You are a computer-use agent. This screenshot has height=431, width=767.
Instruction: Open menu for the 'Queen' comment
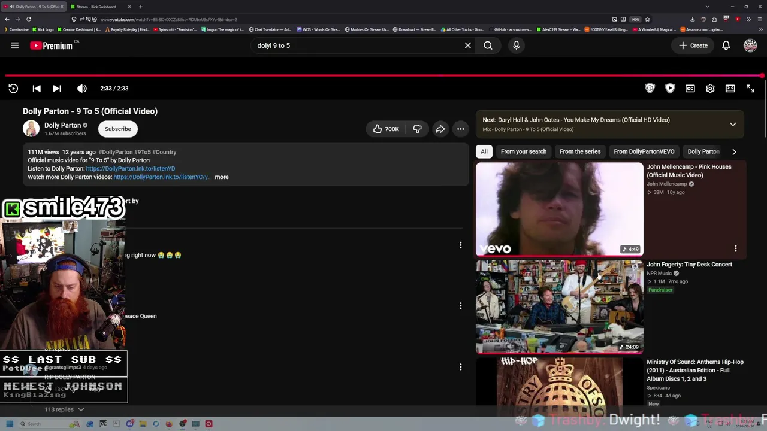click(460, 306)
